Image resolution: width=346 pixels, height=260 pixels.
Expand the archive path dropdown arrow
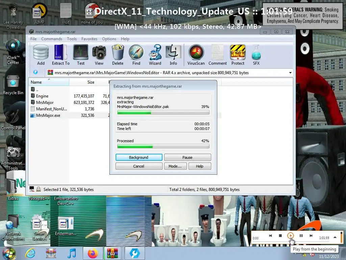click(x=290, y=73)
